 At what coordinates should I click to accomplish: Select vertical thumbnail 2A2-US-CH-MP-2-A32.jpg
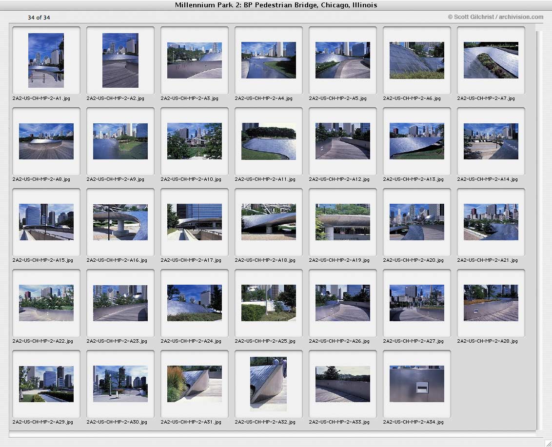pyautogui.click(x=268, y=384)
